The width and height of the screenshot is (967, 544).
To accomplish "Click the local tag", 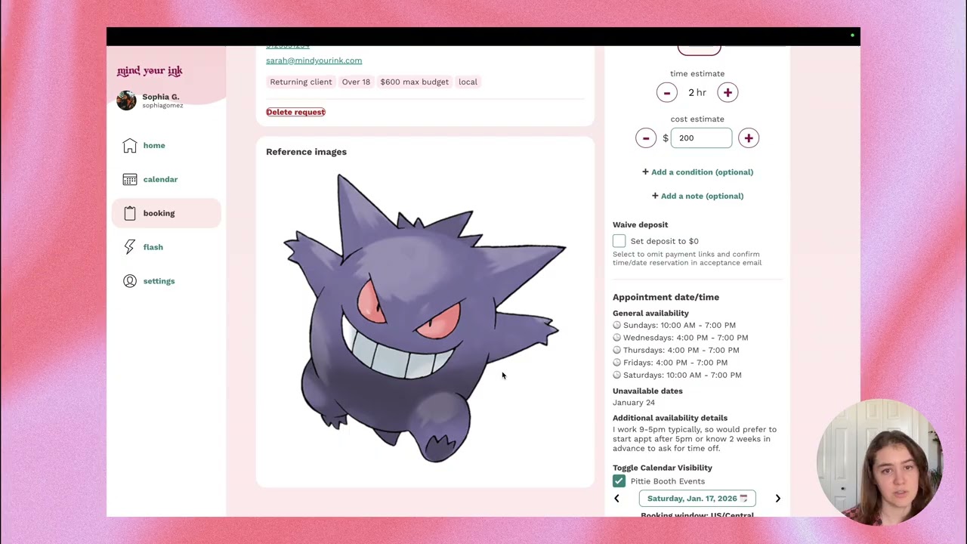I will coord(468,82).
